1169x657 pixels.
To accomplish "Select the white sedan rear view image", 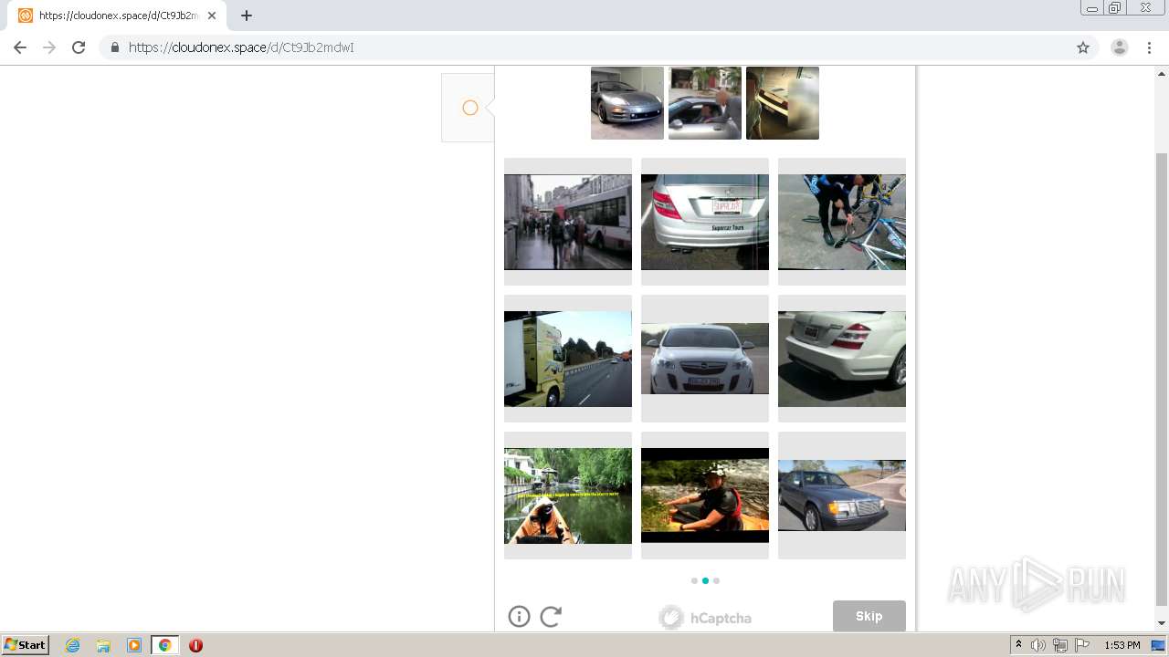I will 842,359.
